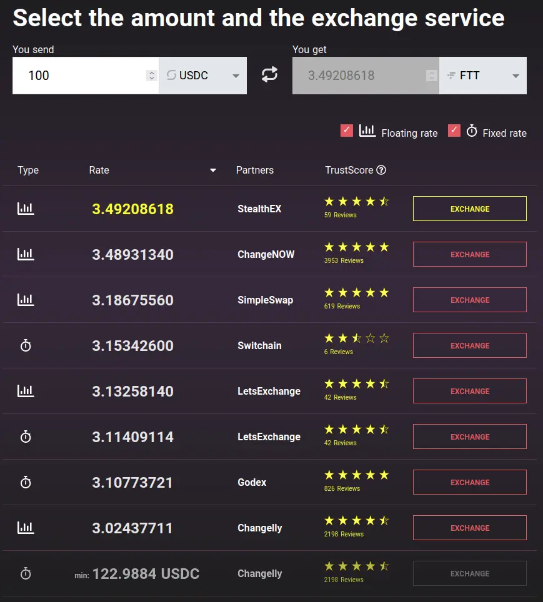Click the 59 Reviews link for StealthEX
Viewport: 543px width, 602px height.
coord(340,215)
